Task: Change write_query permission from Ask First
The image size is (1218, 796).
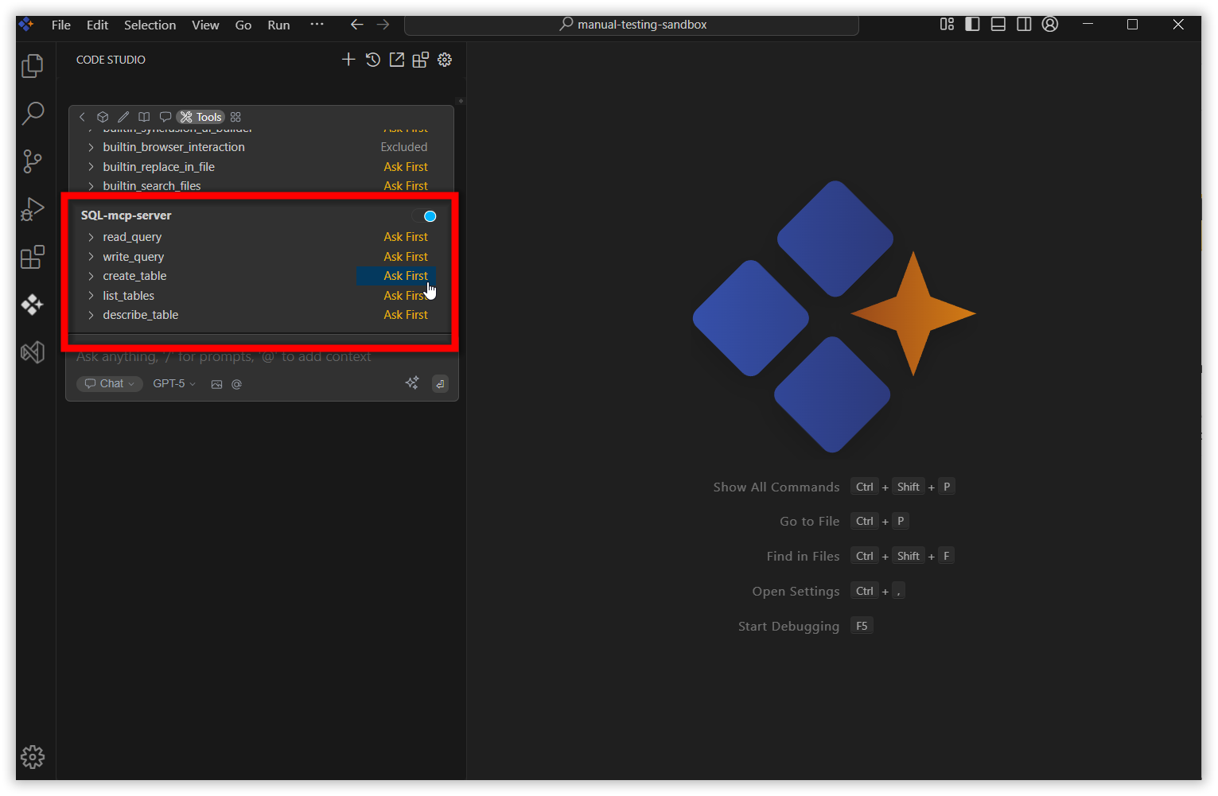Action: (x=406, y=257)
